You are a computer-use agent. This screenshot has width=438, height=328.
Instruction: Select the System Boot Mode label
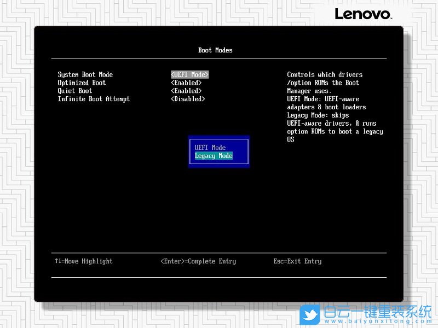pos(85,74)
